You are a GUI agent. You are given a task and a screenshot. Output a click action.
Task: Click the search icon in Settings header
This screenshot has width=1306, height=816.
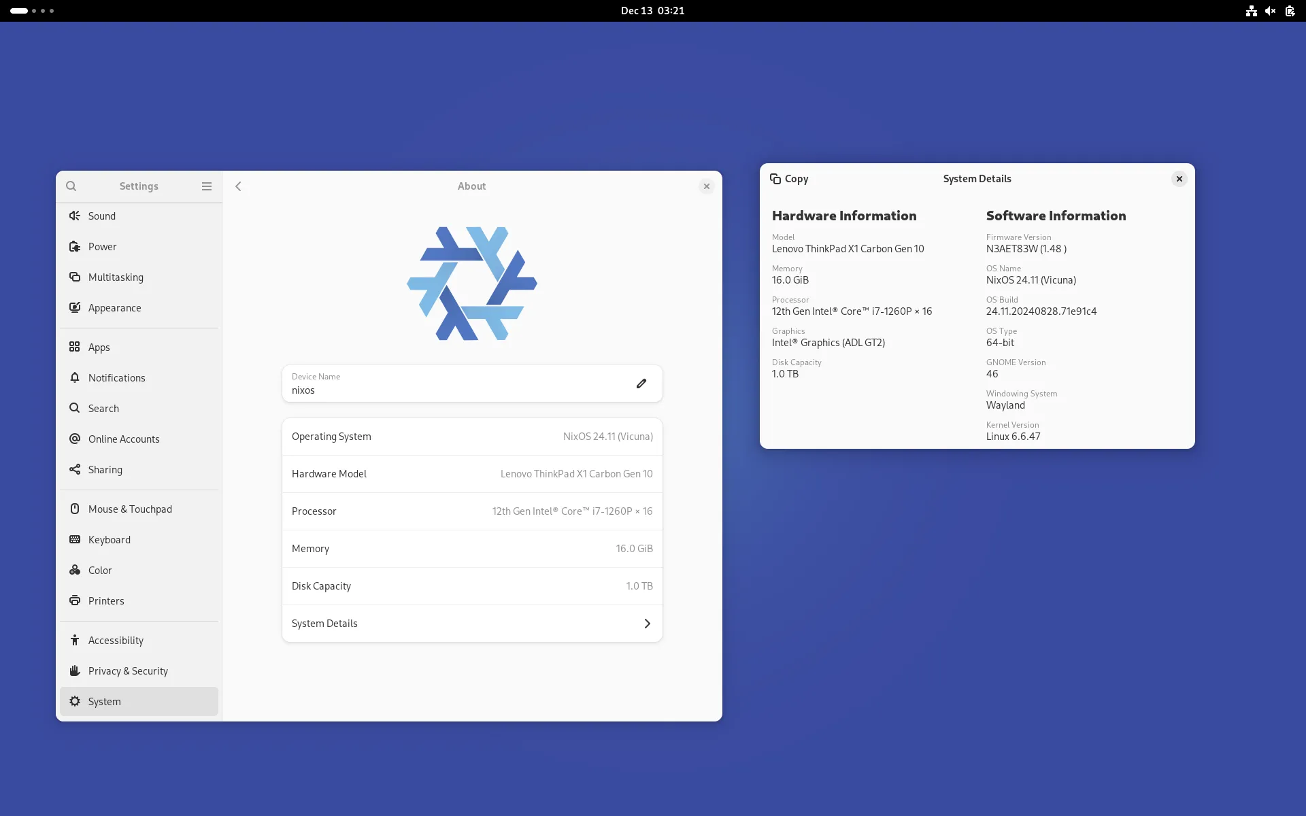pyautogui.click(x=71, y=186)
